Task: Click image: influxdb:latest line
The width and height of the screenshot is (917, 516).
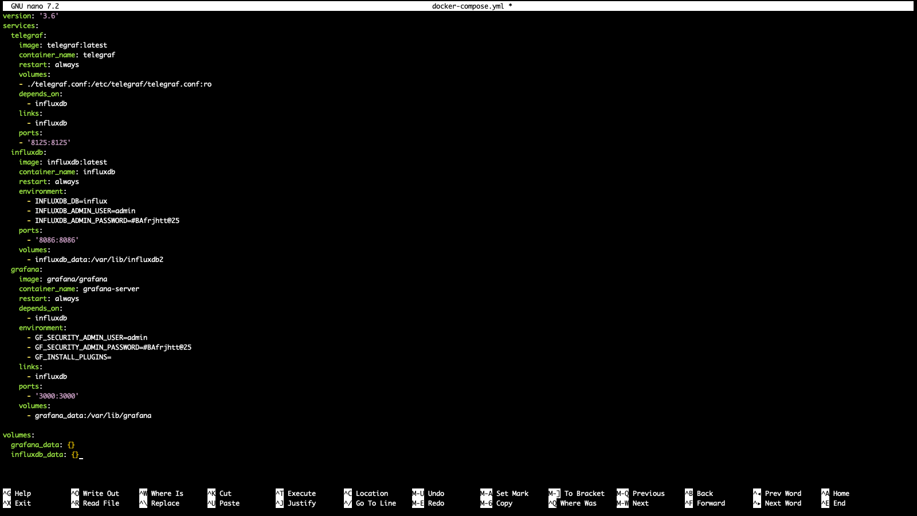Action: [x=63, y=162]
